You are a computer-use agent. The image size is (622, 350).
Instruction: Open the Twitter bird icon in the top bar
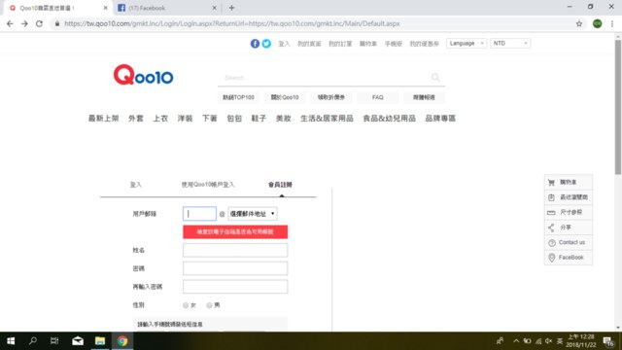pyautogui.click(x=266, y=44)
